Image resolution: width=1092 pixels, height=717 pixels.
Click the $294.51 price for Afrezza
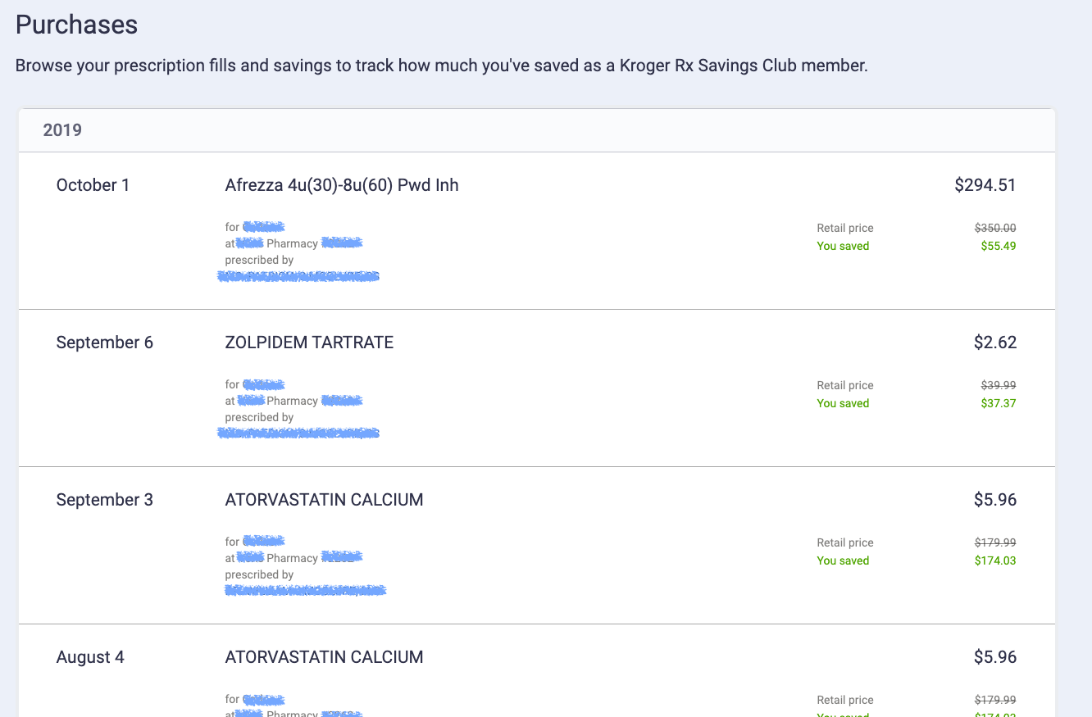(x=985, y=185)
